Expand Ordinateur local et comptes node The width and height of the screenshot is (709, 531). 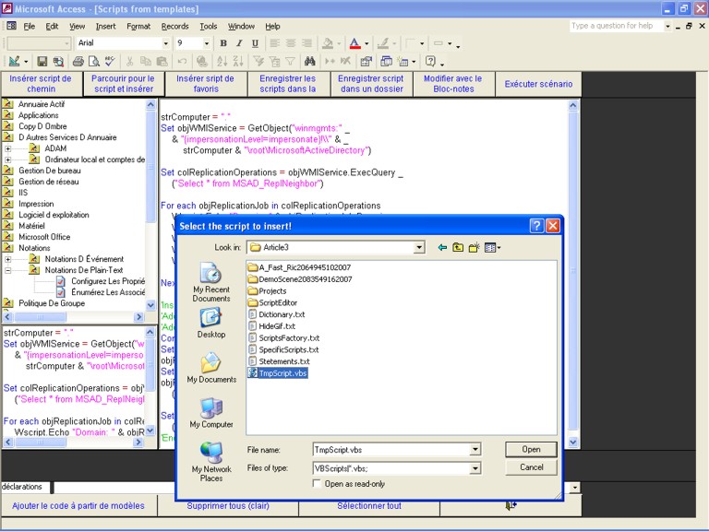[7, 159]
